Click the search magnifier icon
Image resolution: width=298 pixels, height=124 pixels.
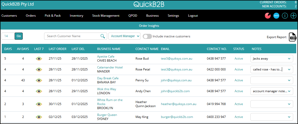[x=103, y=36]
